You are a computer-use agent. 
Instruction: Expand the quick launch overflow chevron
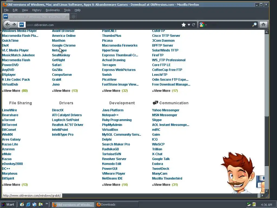point(47,204)
